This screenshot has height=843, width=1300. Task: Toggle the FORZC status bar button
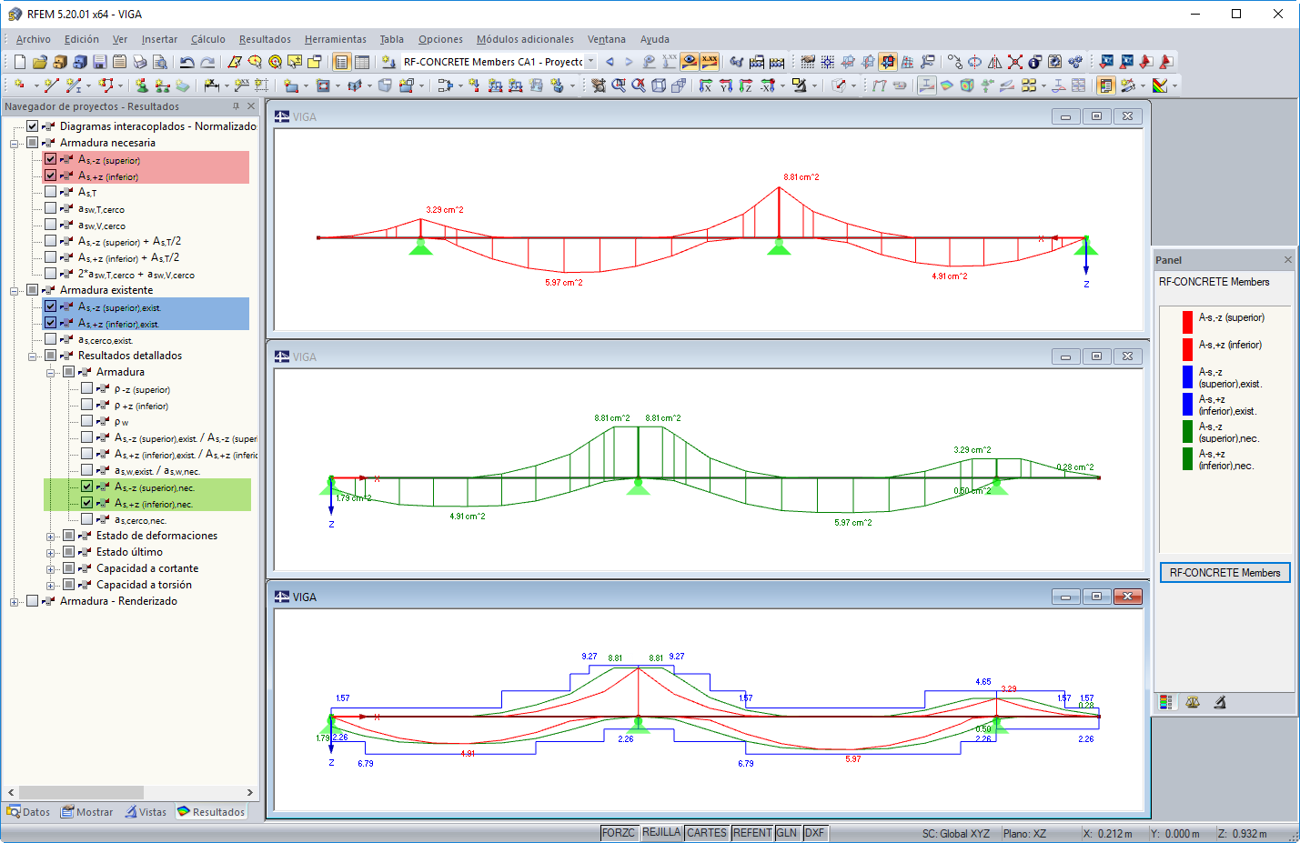point(619,833)
